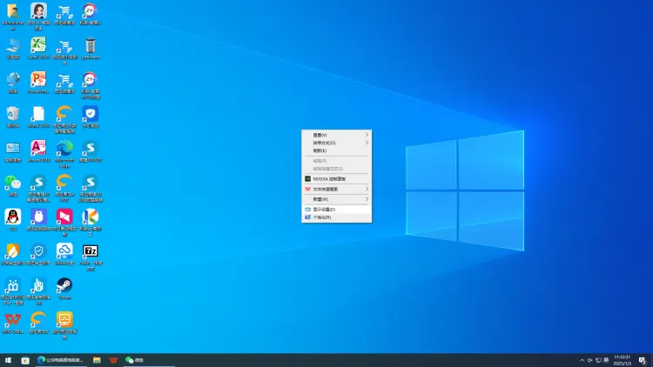The height and width of the screenshot is (367, 653).
Task: Select the orange flame shield security shortcut
Action: tap(13, 254)
